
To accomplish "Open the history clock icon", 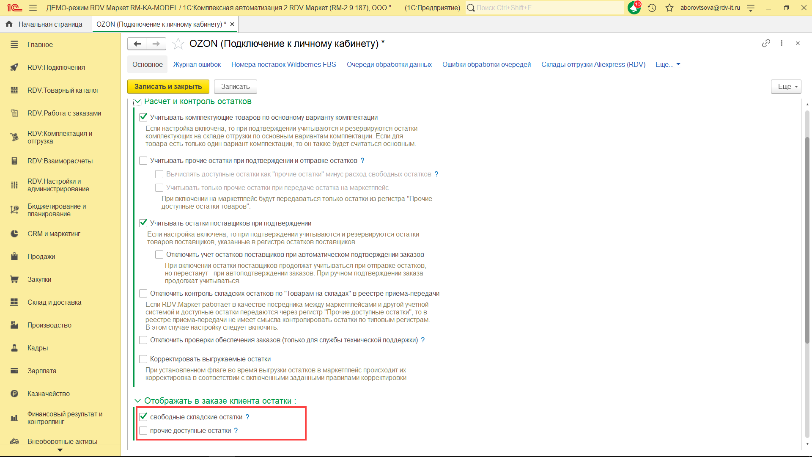I will point(652,8).
